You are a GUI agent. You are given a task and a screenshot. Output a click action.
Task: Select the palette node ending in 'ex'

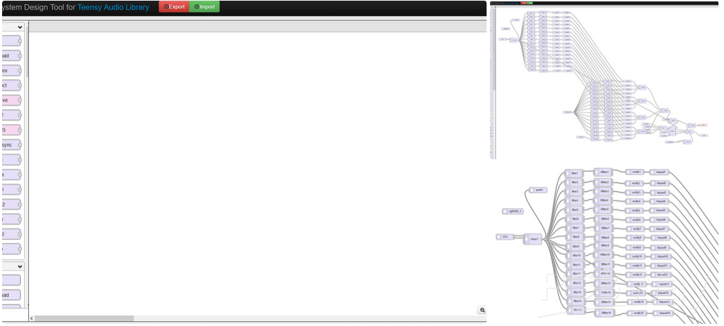tap(11, 70)
